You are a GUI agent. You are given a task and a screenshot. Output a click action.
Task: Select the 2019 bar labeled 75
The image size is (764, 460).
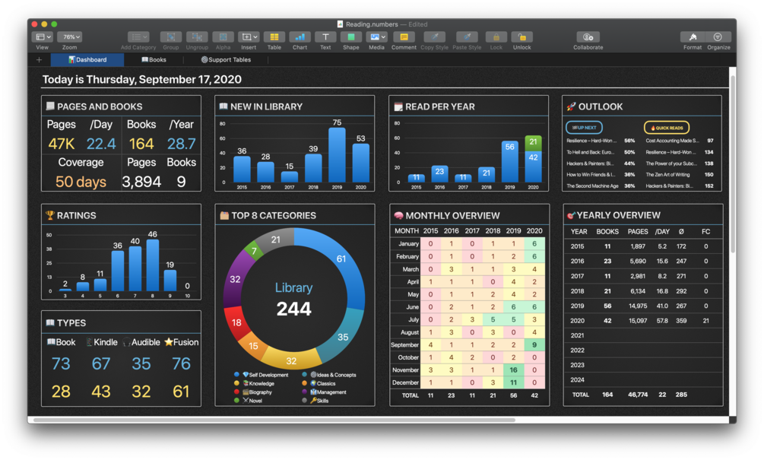point(338,155)
